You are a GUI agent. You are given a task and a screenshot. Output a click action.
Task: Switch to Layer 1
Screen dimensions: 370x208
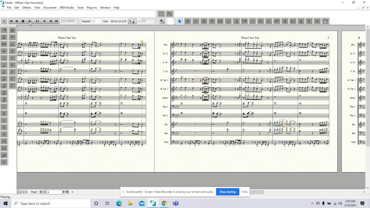tap(18, 192)
